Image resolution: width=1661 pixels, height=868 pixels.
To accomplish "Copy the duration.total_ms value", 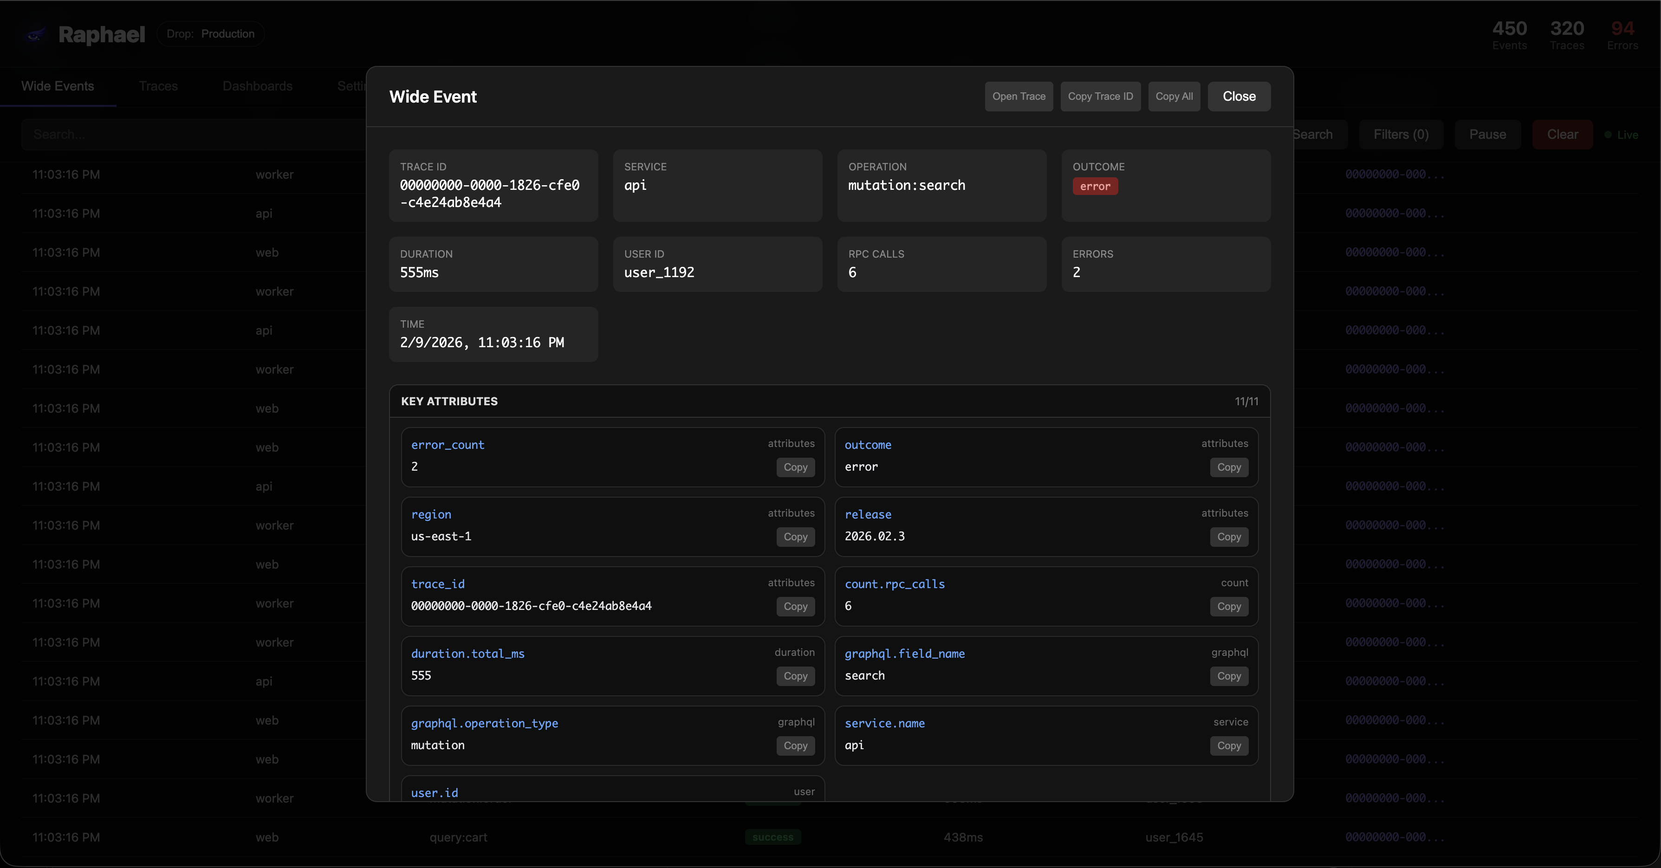I will pyautogui.click(x=795, y=676).
